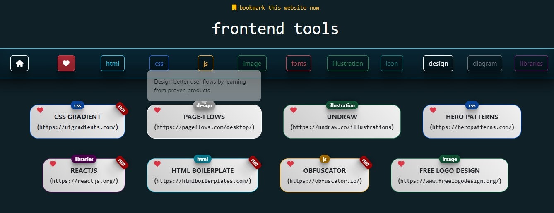This screenshot has width=554, height=213.
Task: Click the home icon filter button
Action: 19,63
